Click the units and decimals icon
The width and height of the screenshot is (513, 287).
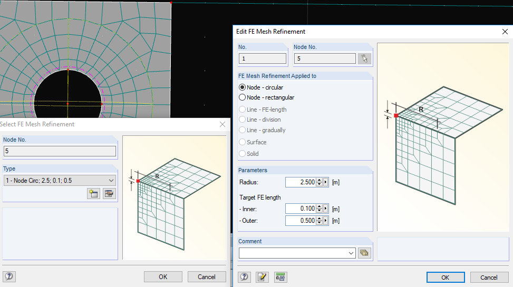[280, 277]
